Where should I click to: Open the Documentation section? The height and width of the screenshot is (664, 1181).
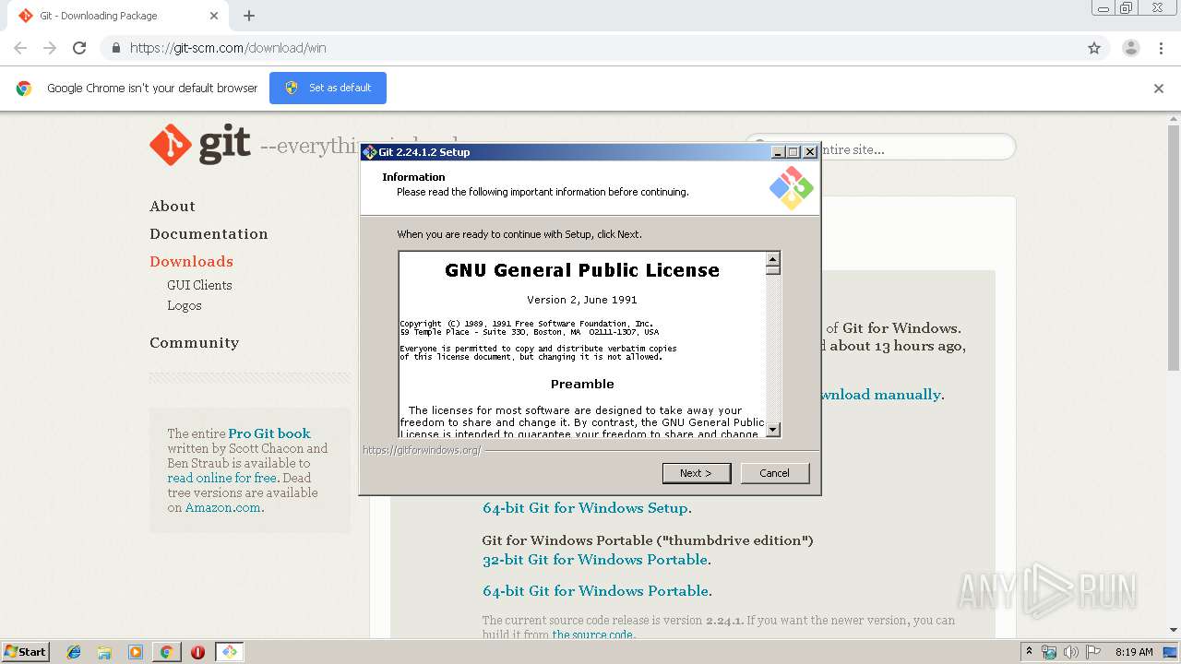[x=209, y=234]
